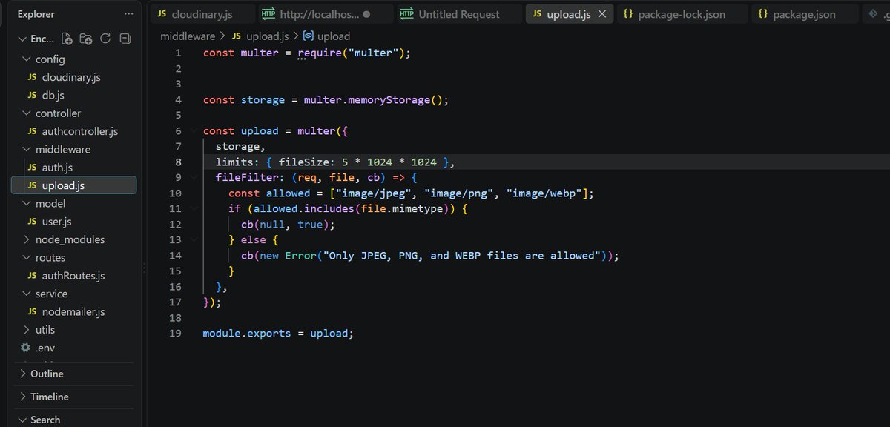
Task: Click the "storage," entry on line 7
Action: coord(240,146)
